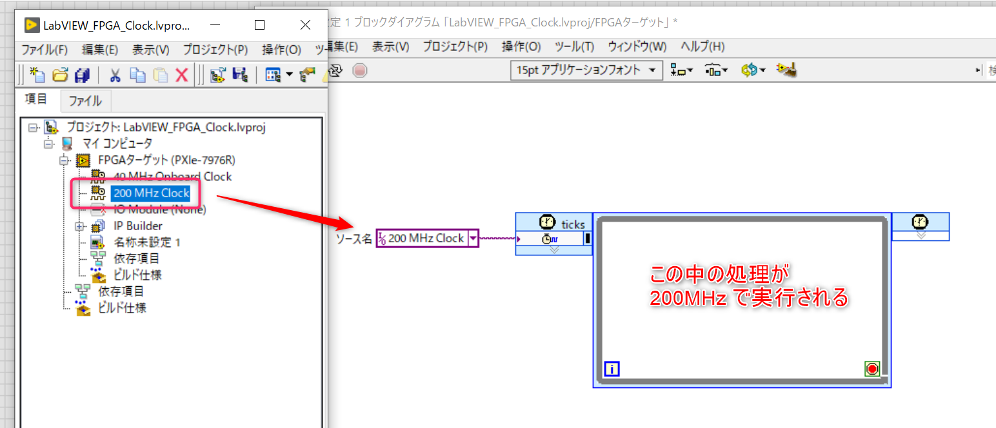The height and width of the screenshot is (428, 996).
Task: Open ツール(T) menu in block diagram
Action: coord(575,46)
